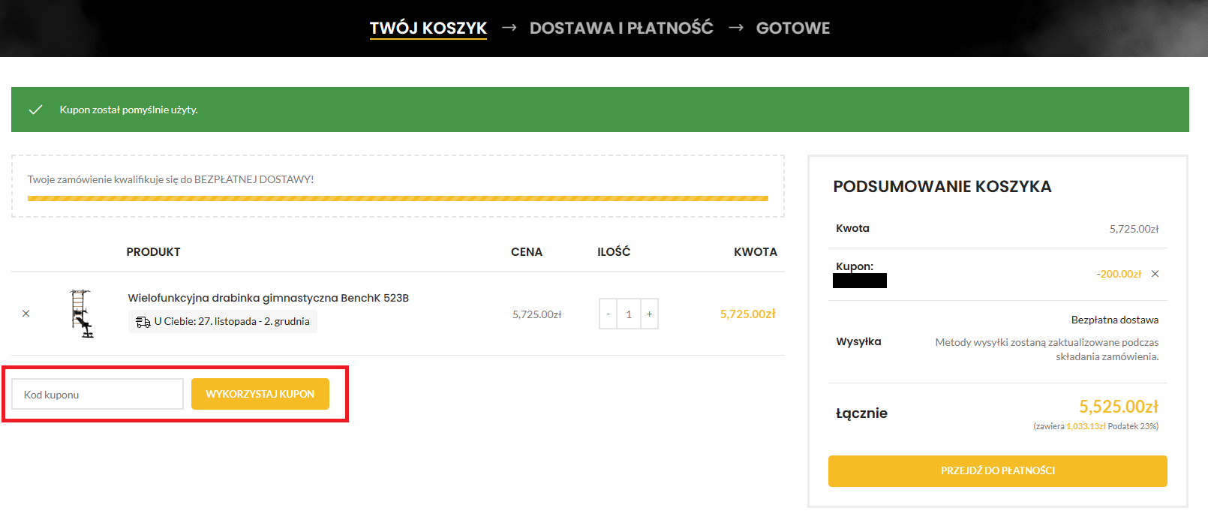This screenshot has width=1208, height=523.
Task: Open the gymnastic ladder product thumbnail
Action: point(82,314)
